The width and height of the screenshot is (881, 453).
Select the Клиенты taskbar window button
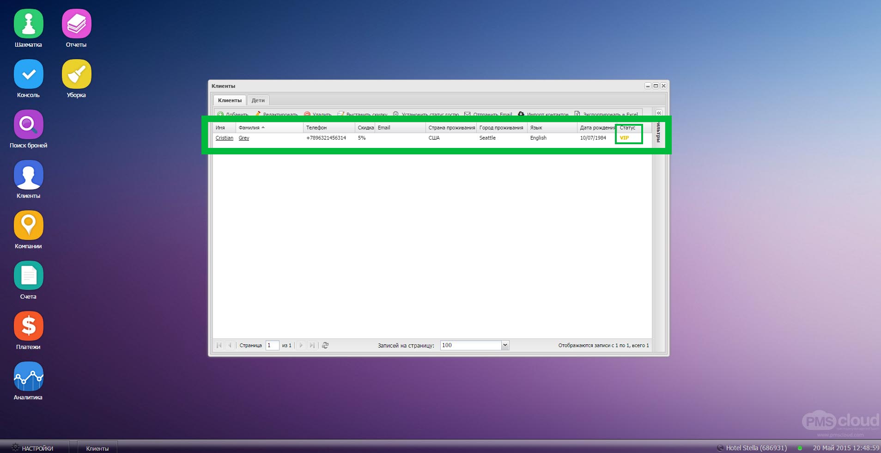[x=97, y=448]
